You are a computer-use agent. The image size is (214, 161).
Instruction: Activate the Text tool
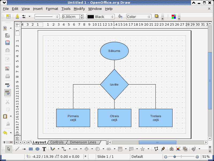(x=44, y=149)
